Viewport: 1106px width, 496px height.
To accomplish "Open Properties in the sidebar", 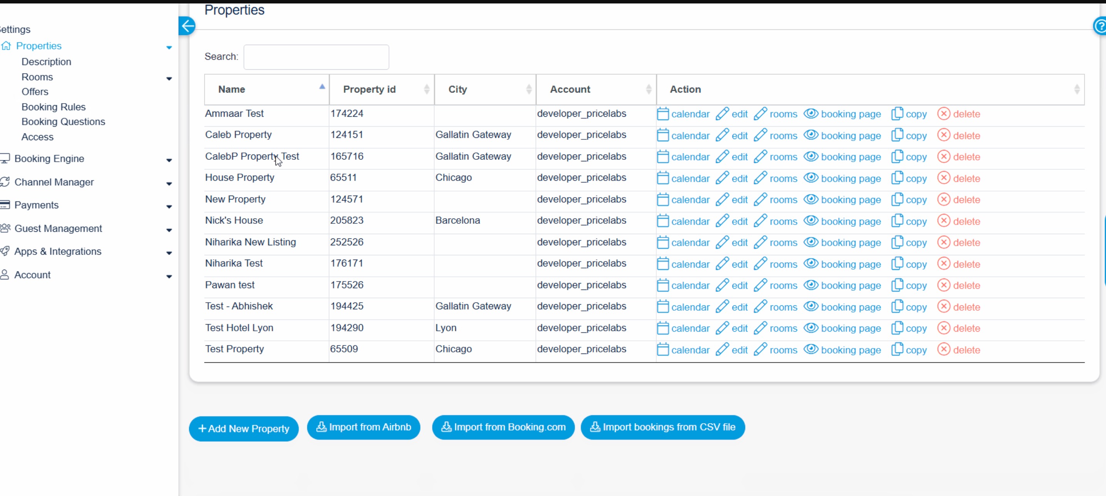I will (39, 45).
